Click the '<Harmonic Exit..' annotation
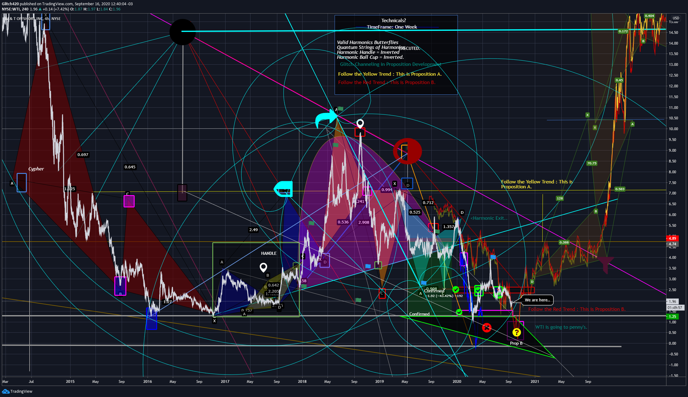Viewport: 688px width, 397px height. 489,218
